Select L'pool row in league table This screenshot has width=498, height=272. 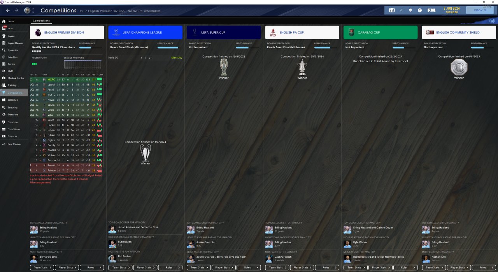[x=67, y=84]
